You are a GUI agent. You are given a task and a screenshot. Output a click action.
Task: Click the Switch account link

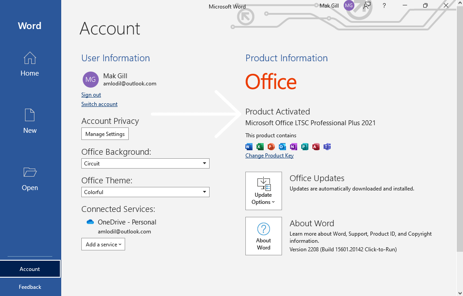click(99, 104)
